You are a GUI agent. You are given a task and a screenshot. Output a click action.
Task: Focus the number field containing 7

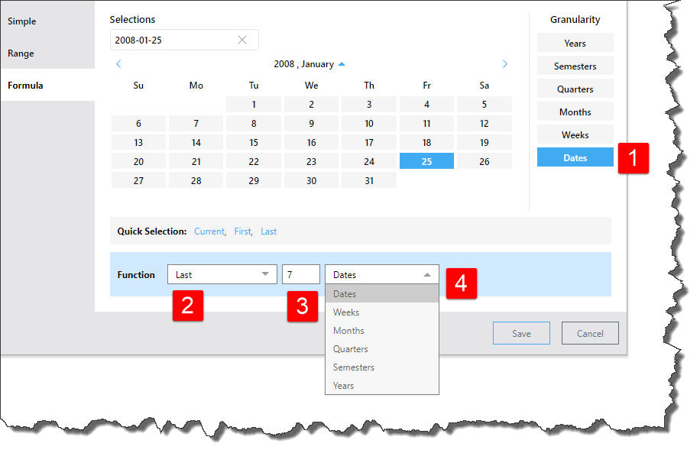(301, 274)
